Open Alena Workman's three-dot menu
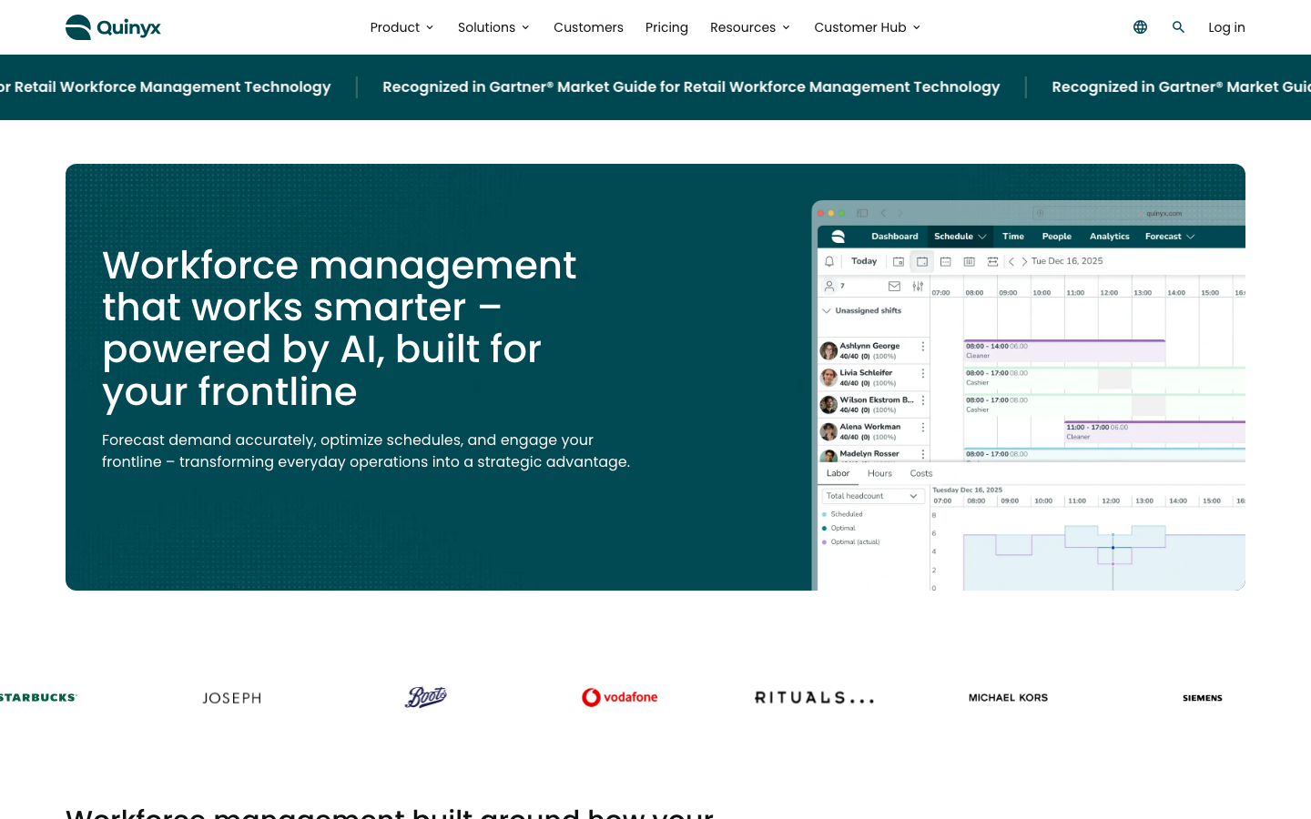This screenshot has width=1311, height=819. [923, 427]
